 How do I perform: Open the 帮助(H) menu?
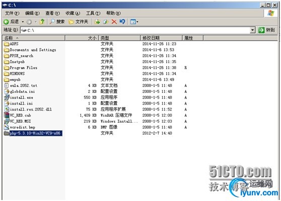[x=113, y=13]
